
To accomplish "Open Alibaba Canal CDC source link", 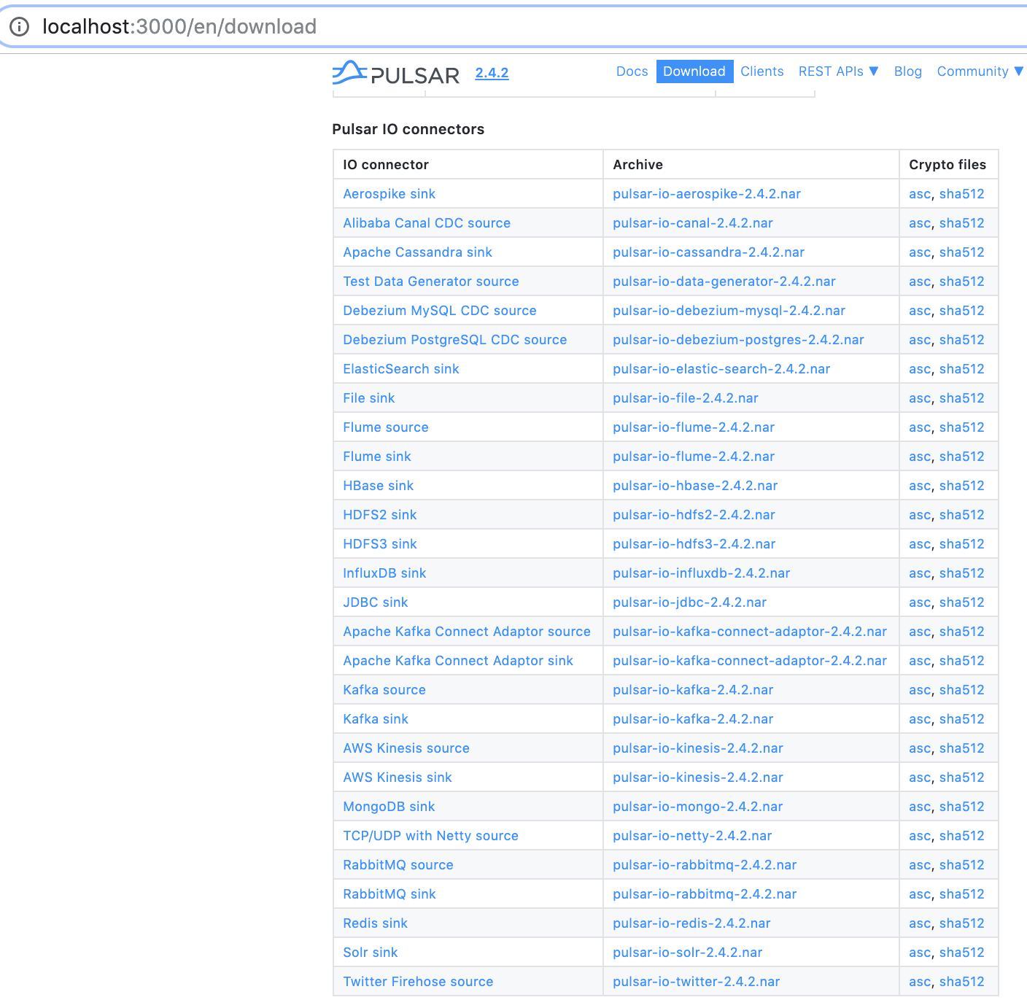I will coord(427,223).
